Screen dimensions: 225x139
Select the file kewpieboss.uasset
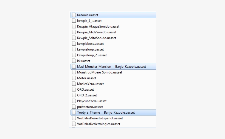[x=90, y=44]
